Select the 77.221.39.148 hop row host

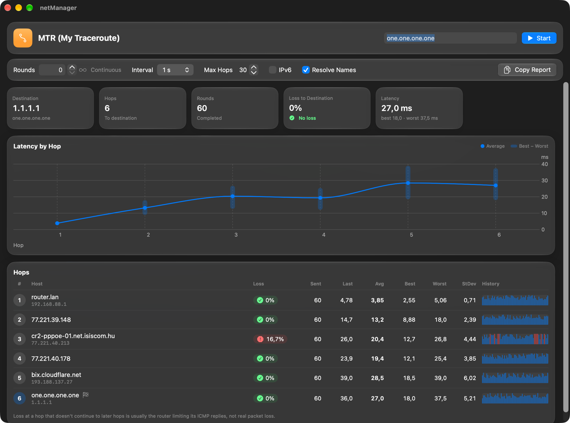pos(51,320)
